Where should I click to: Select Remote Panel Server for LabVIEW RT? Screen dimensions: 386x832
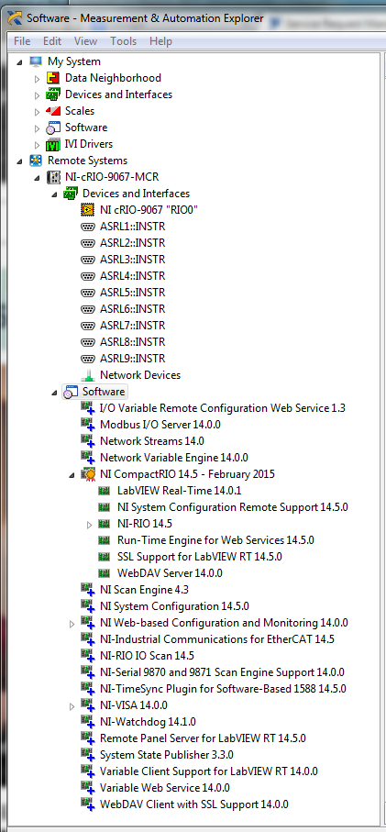pyautogui.click(x=203, y=738)
